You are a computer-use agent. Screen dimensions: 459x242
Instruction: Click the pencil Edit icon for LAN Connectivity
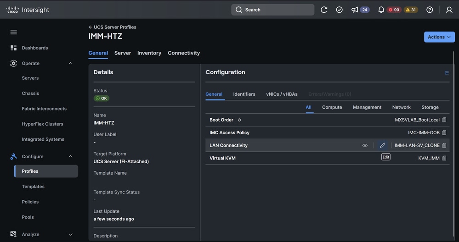(x=382, y=145)
